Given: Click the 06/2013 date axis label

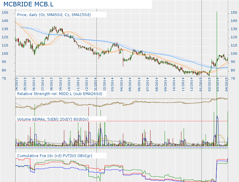Looking at the screenshot, I should pyautogui.click(x=34, y=84).
